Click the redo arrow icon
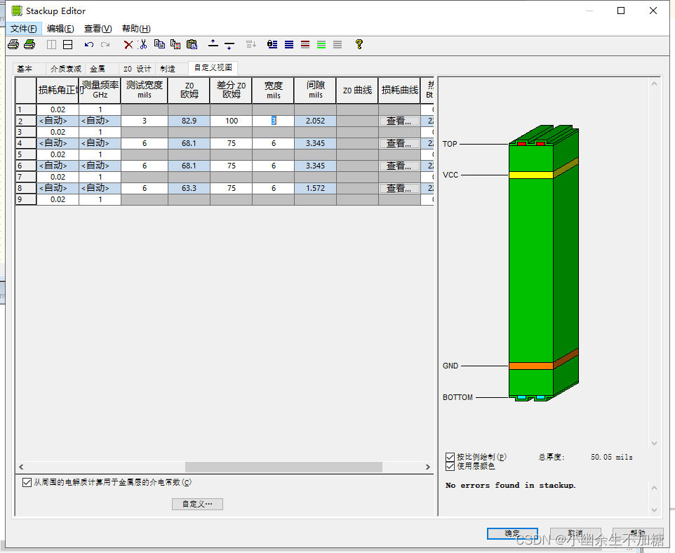Screen dimensions: 675x553 coord(105,44)
